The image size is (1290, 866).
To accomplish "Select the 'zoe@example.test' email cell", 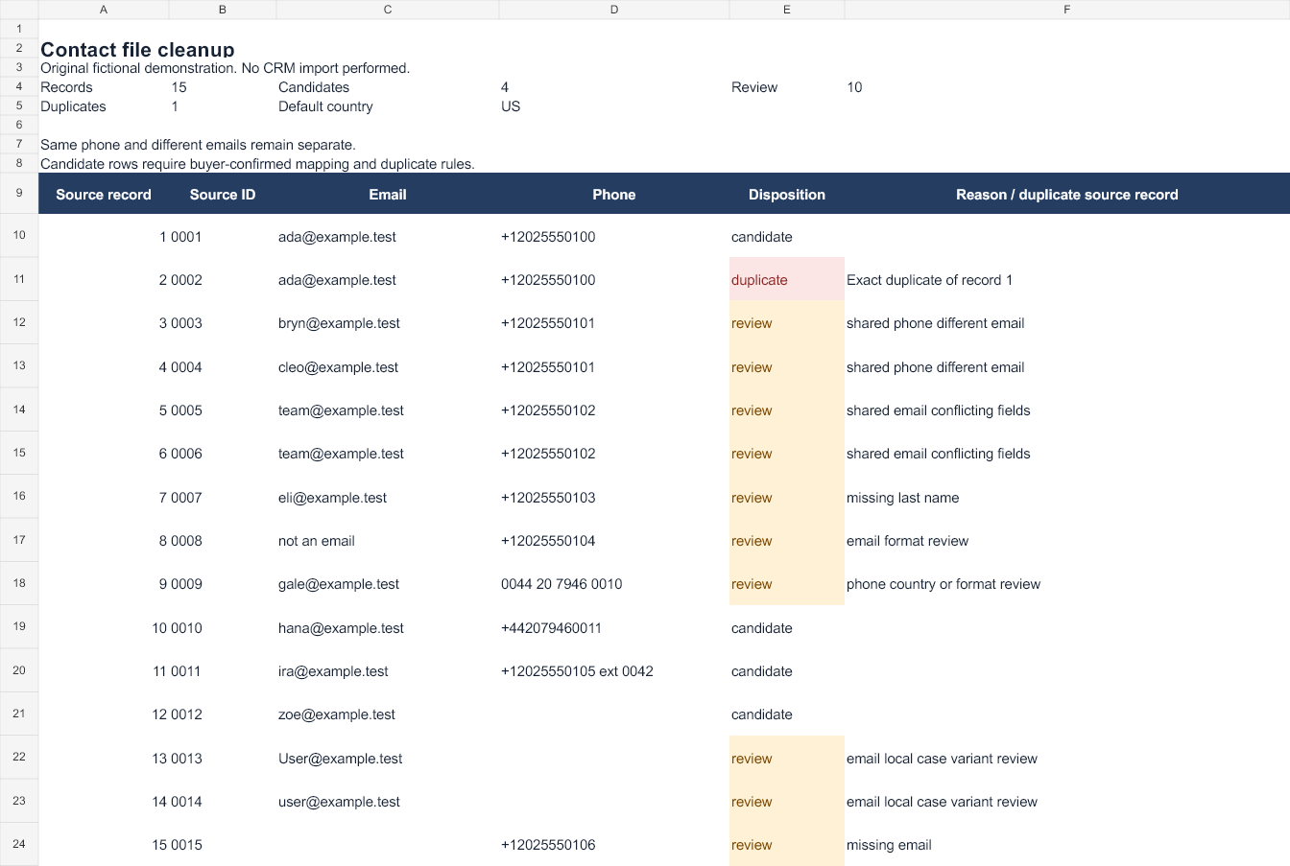I will pos(388,714).
